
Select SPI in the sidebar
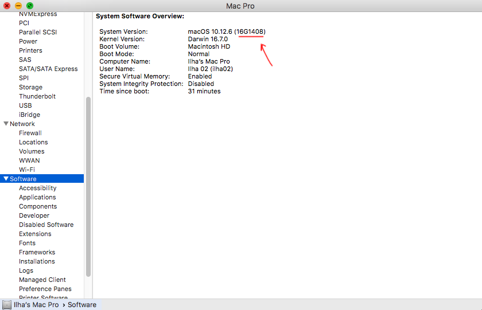pyautogui.click(x=24, y=78)
